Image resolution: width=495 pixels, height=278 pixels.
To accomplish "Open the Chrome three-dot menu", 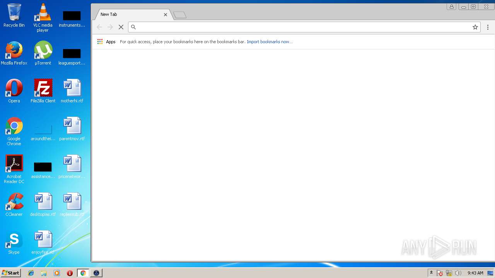I will [488, 27].
